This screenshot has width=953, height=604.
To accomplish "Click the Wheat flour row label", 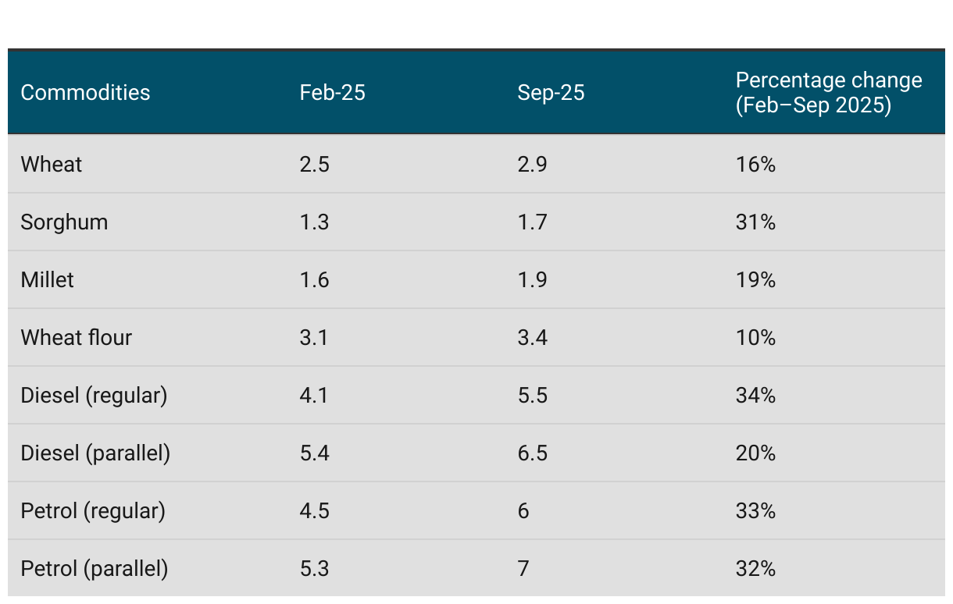I will coord(76,337).
